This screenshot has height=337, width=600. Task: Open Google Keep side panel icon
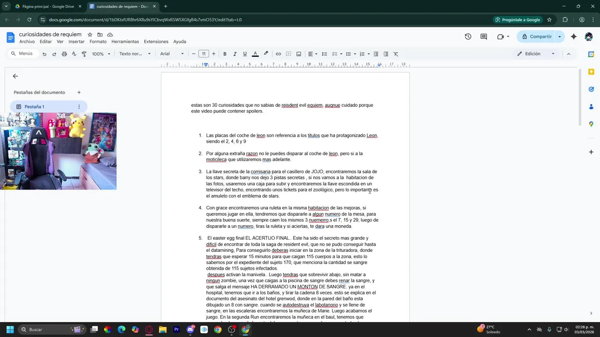(x=591, y=72)
